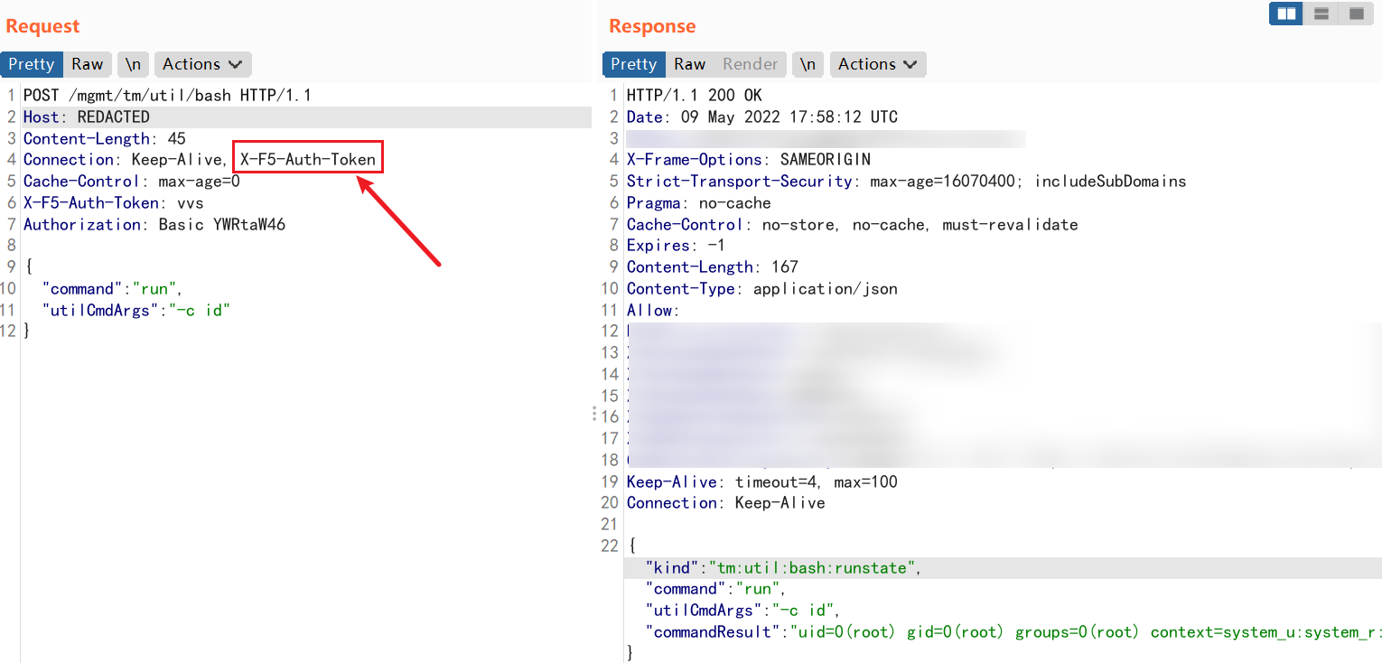Switch Response view to Render tab
Image resolution: width=1382 pixels, height=663 pixels.
click(750, 64)
